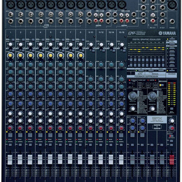Screen dimensions: 182x182
Task: Click the PHONES headphone jack
Action: click(x=172, y=22)
